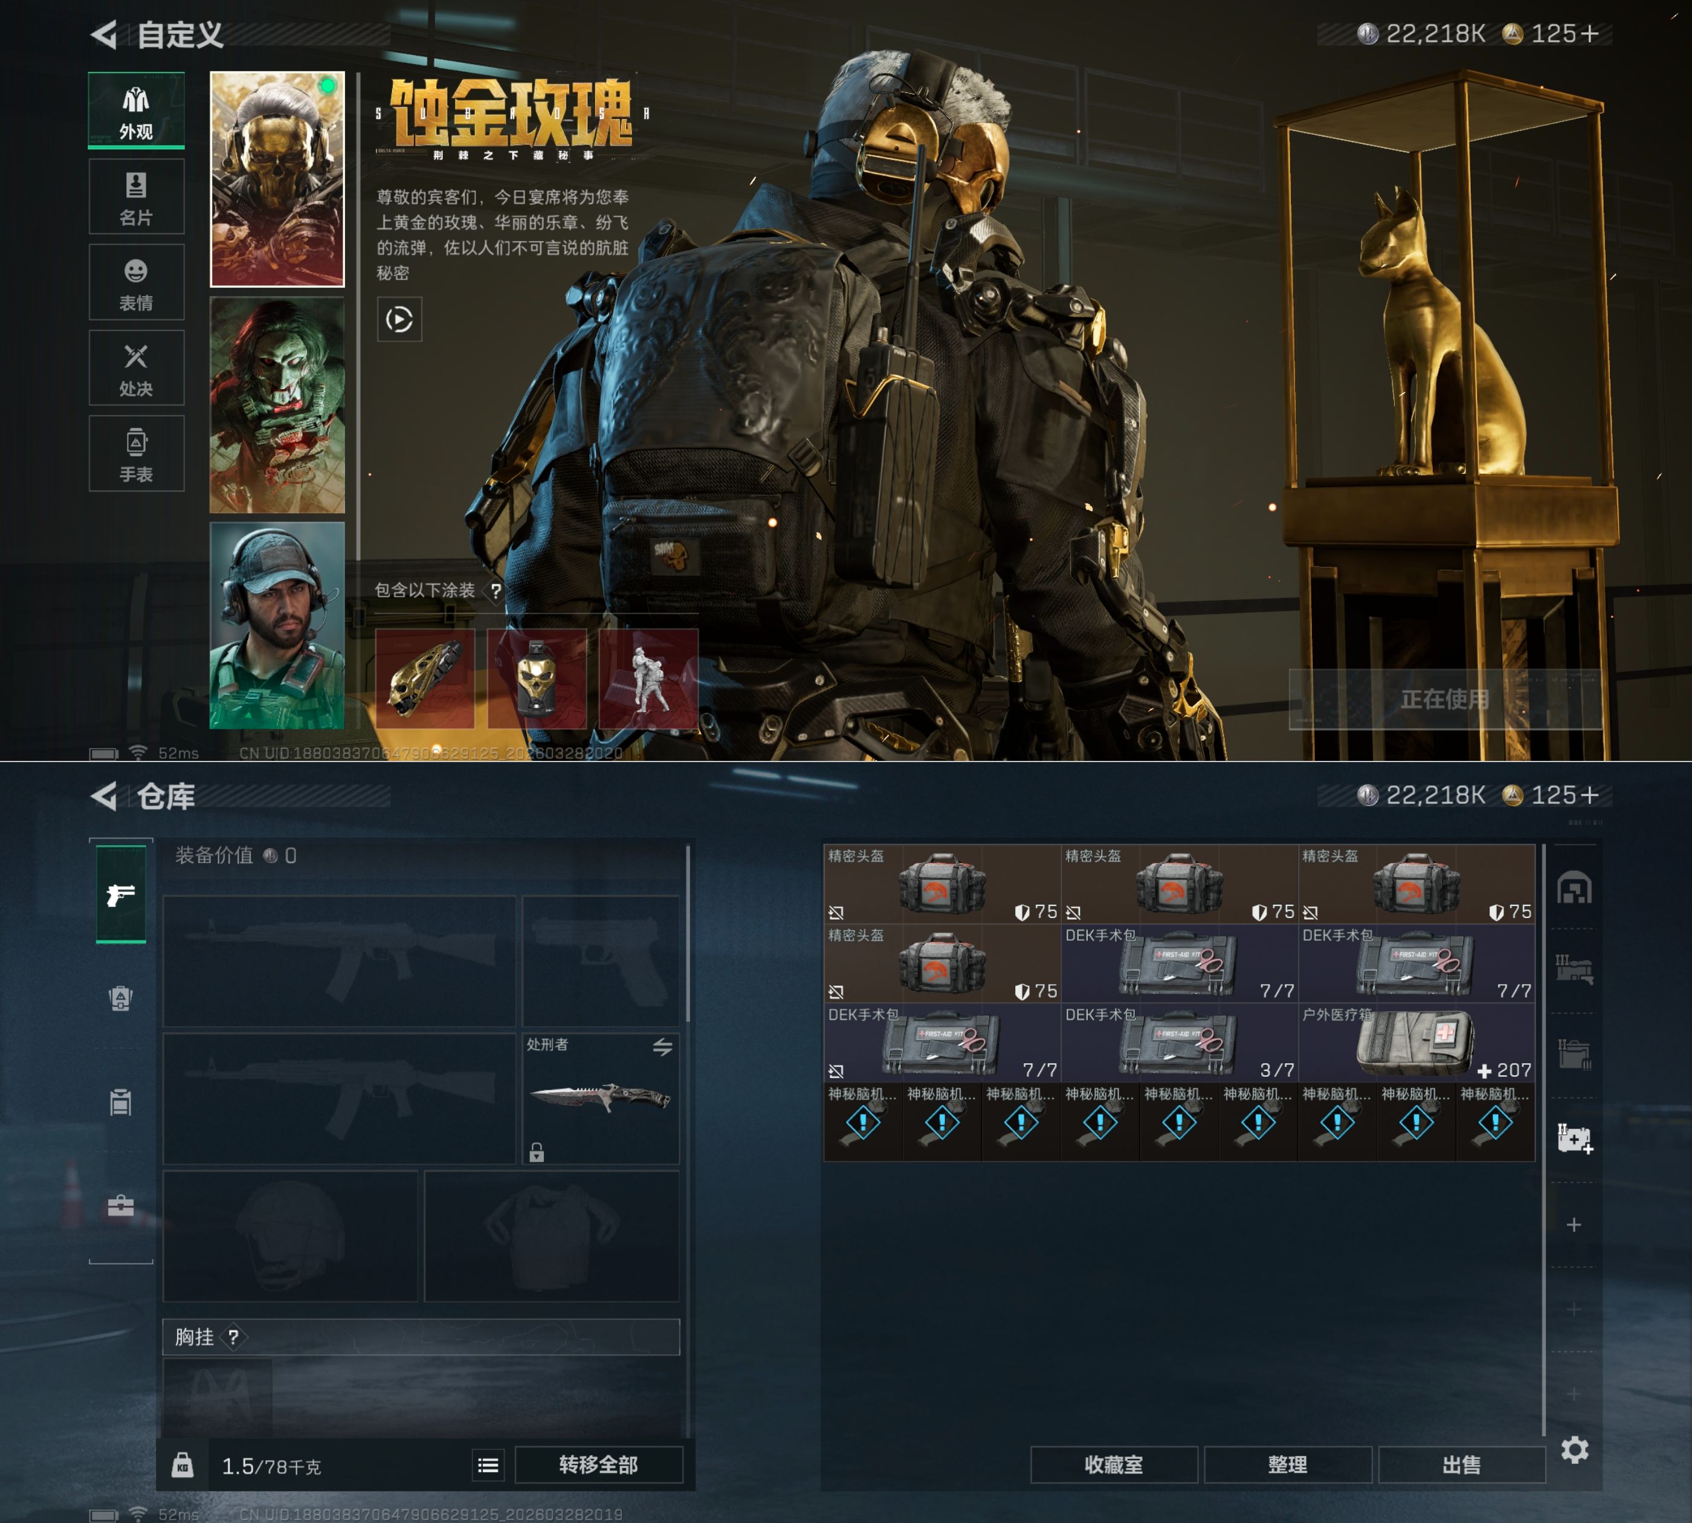Select the 户外医疗箱 item in stash
This screenshot has height=1523, width=1692.
tap(1416, 1044)
